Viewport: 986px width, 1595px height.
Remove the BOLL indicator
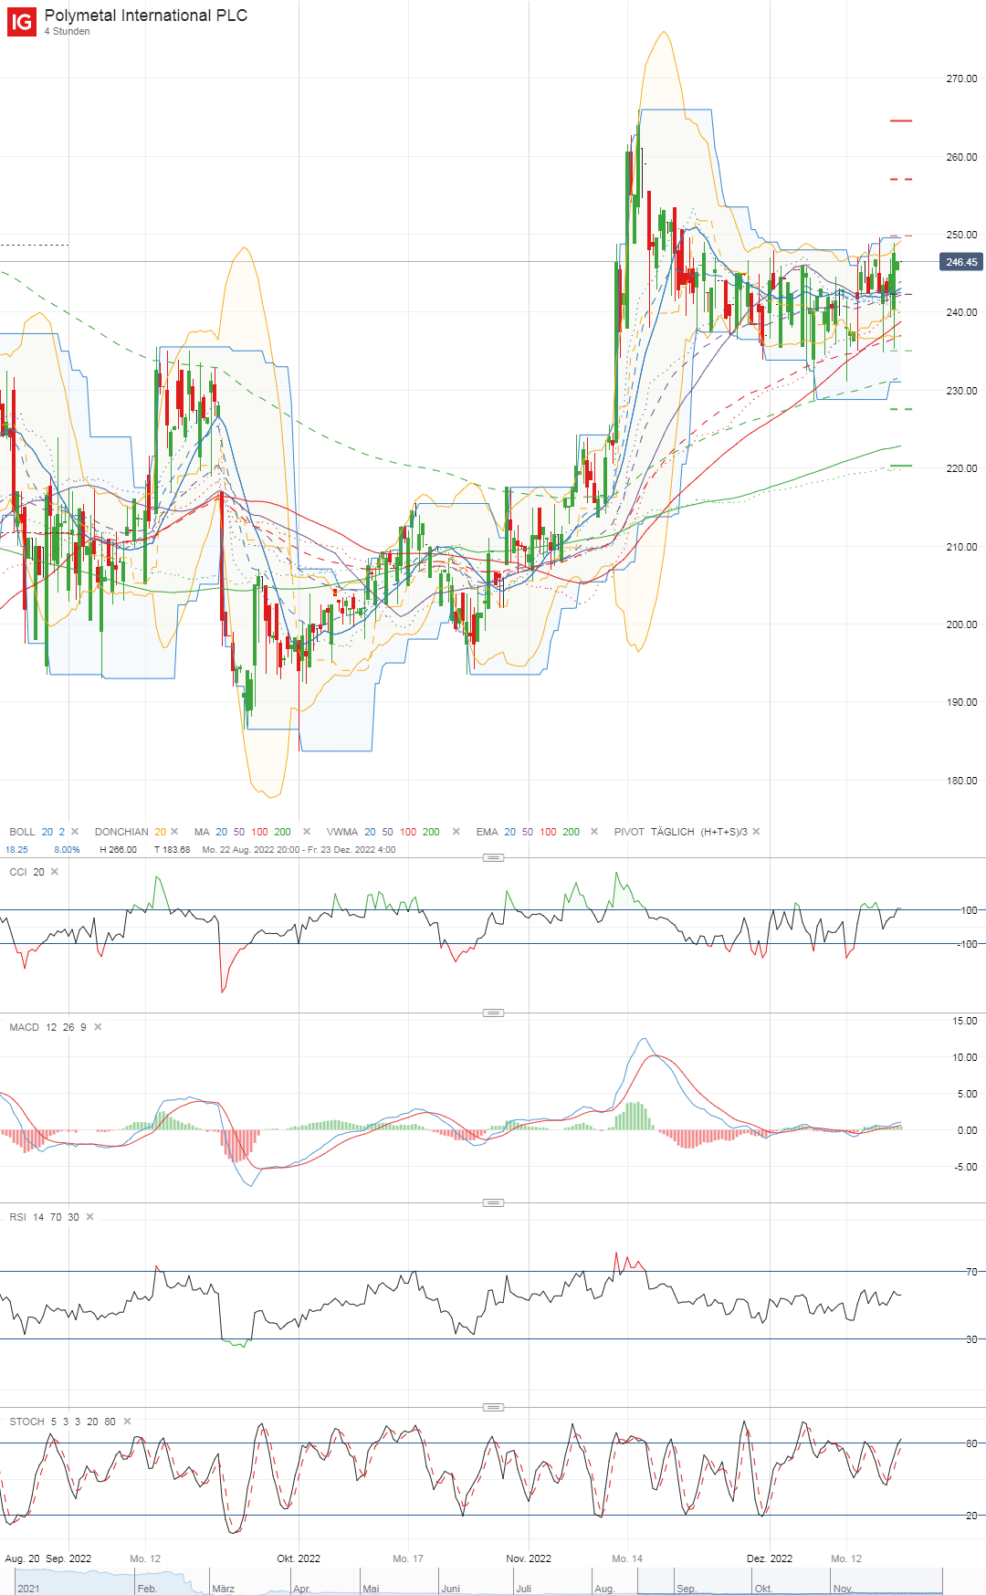pyautogui.click(x=75, y=832)
